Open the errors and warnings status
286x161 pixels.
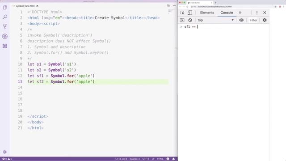pos(7,159)
